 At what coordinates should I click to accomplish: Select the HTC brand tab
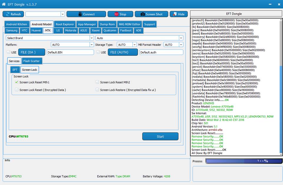[24, 31]
